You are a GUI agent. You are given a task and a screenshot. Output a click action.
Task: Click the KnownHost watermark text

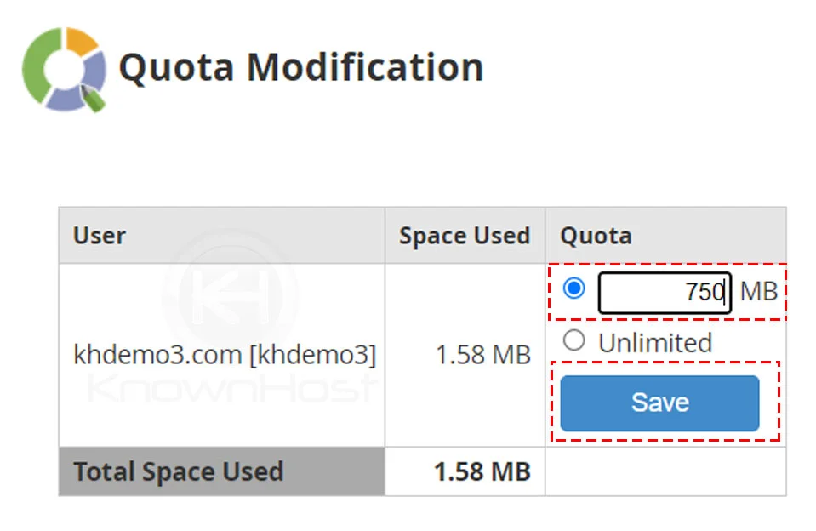(x=231, y=388)
